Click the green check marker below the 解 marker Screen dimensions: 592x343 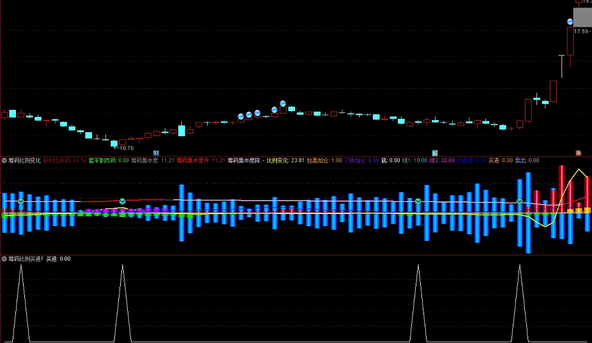click(418, 201)
